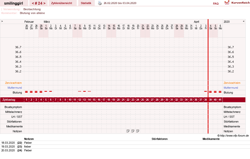Click the left Störfaktoren row label
This screenshot has height=159, width=250.
pos(14,122)
